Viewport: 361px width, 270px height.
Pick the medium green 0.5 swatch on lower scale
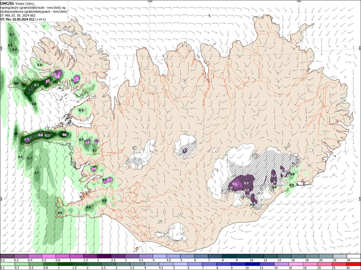click(x=36, y=264)
